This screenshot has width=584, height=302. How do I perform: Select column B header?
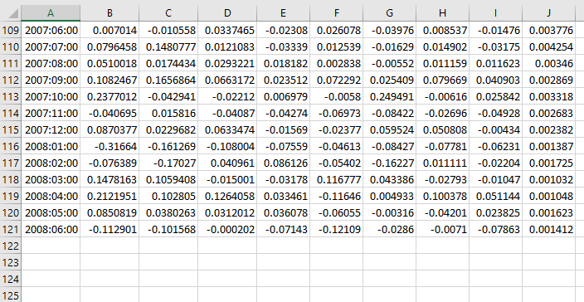(109, 13)
